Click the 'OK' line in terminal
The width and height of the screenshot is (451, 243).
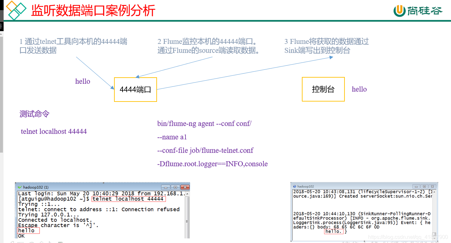click(x=21, y=236)
